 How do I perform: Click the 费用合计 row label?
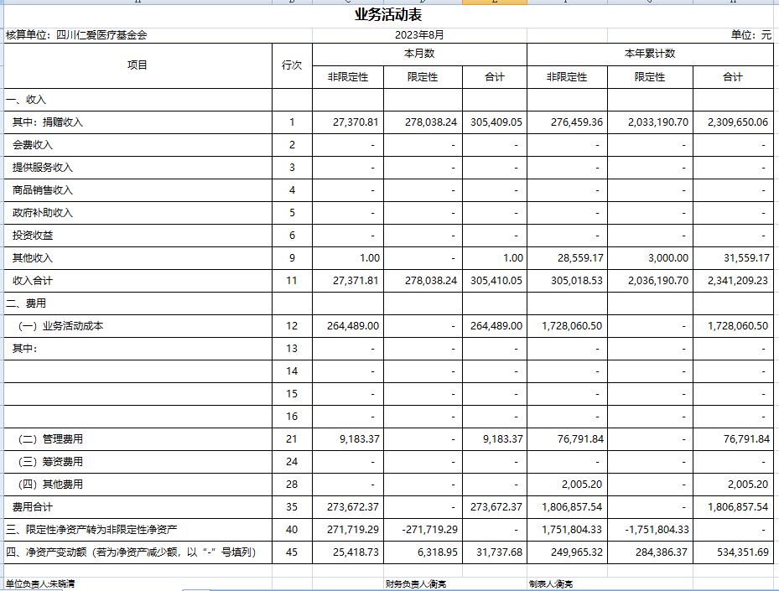[33, 507]
